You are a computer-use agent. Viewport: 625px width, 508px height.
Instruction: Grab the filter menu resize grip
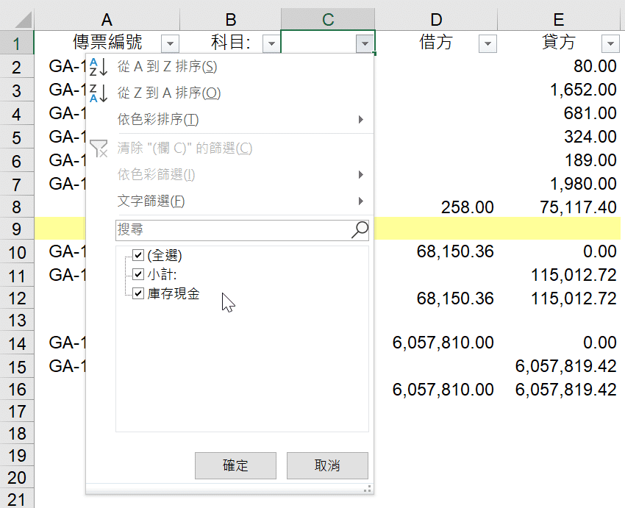click(368, 489)
